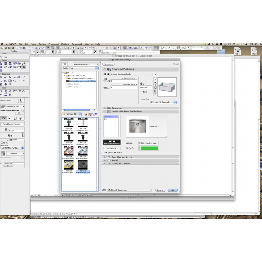Click the Open file toolbar icon
This screenshot has width=262, height=262.
(x=6, y=48)
